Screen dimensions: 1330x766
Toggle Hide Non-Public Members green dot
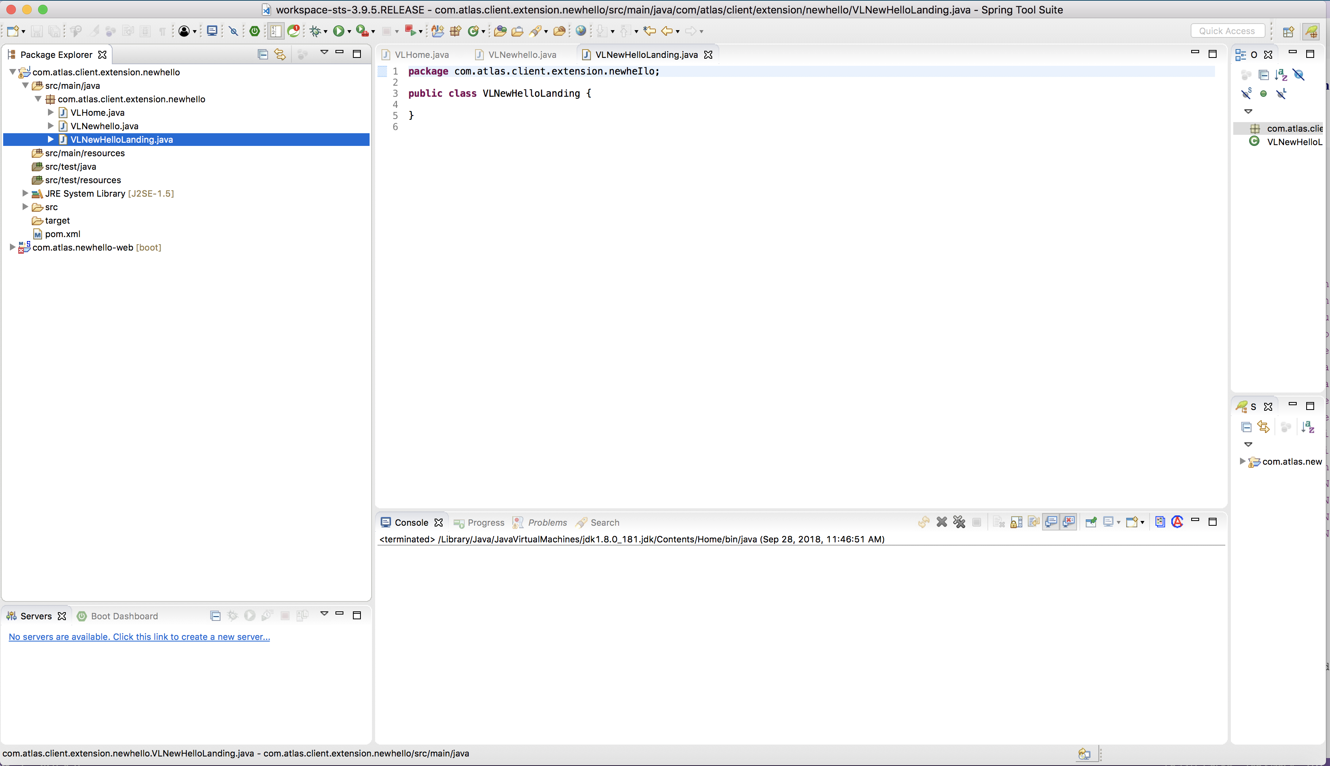[x=1264, y=94]
